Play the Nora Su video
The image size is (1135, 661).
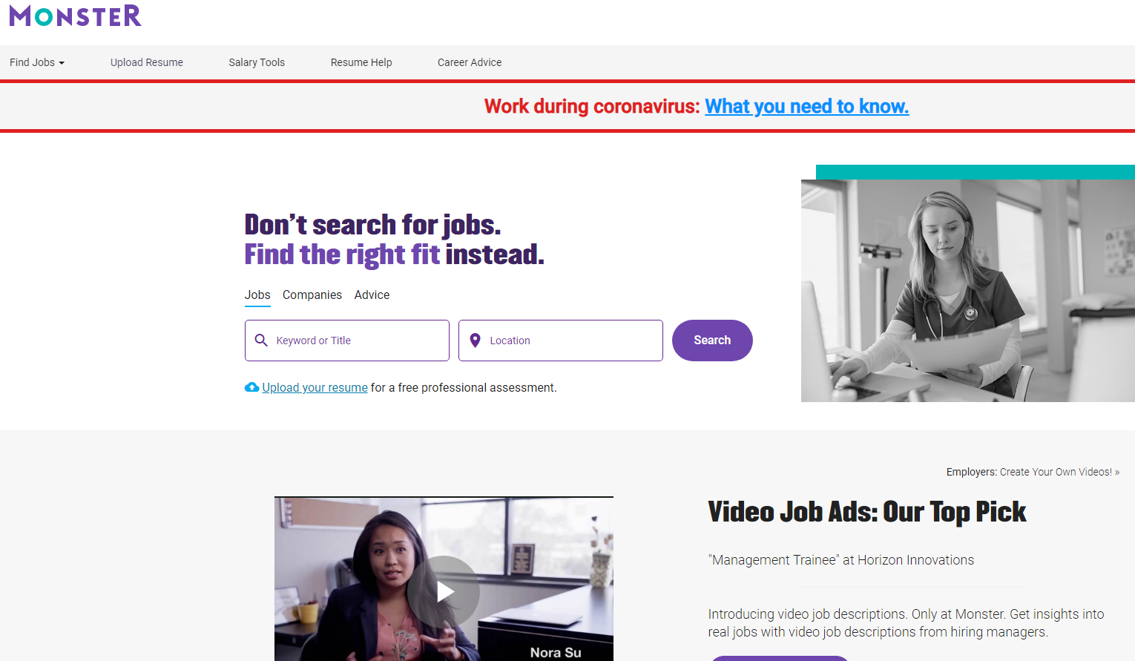444,591
